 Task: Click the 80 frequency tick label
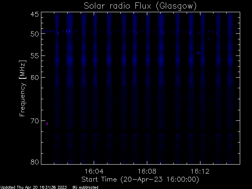click(35, 162)
